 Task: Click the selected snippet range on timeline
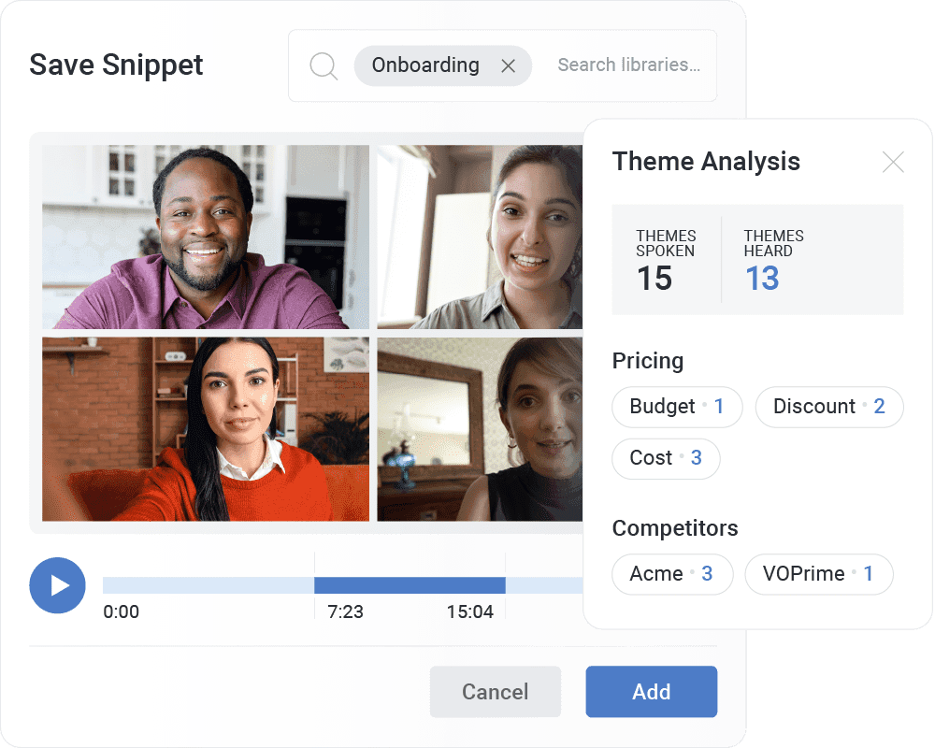tap(410, 585)
